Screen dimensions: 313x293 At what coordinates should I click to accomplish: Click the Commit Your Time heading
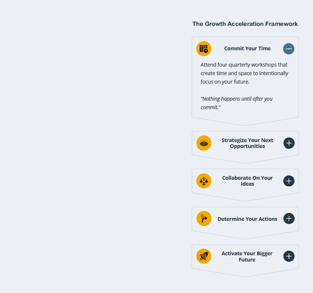[x=247, y=48]
